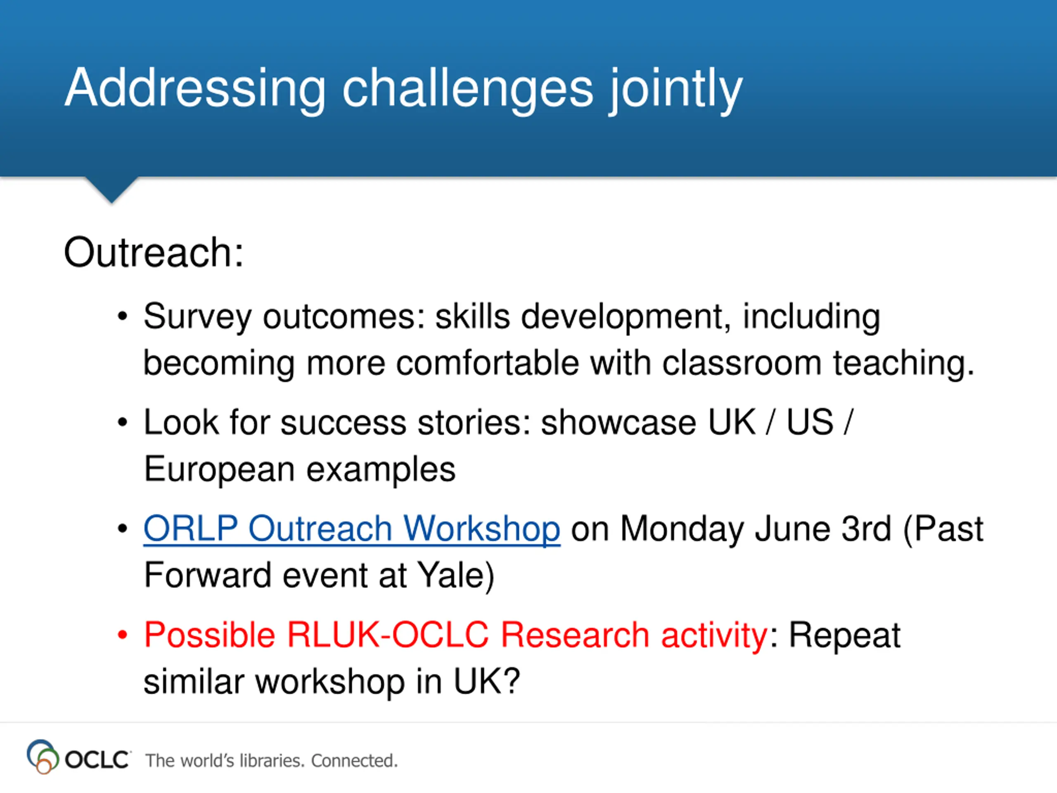Screen dimensions: 1057x793
Task: Select the downward triangle pointer below header
Action: tap(112, 190)
